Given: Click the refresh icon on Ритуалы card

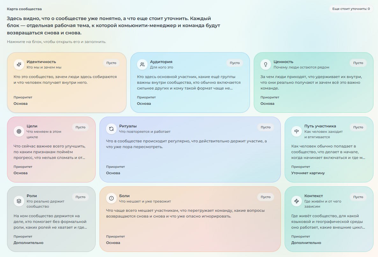Looking at the screenshot, I should (x=111, y=129).
